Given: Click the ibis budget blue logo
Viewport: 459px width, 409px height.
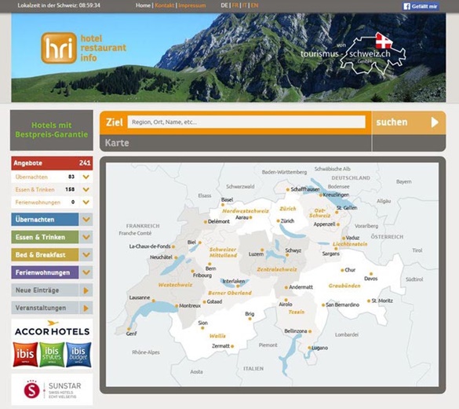Looking at the screenshot, I should (78, 354).
